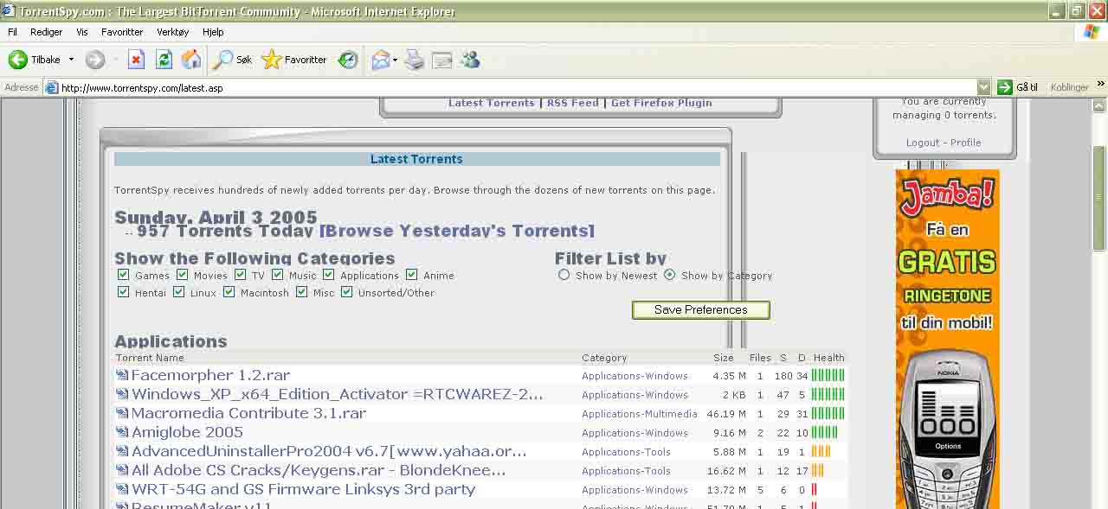This screenshot has height=509, width=1108.
Task: Click the Save Preferences button
Action: pos(701,309)
